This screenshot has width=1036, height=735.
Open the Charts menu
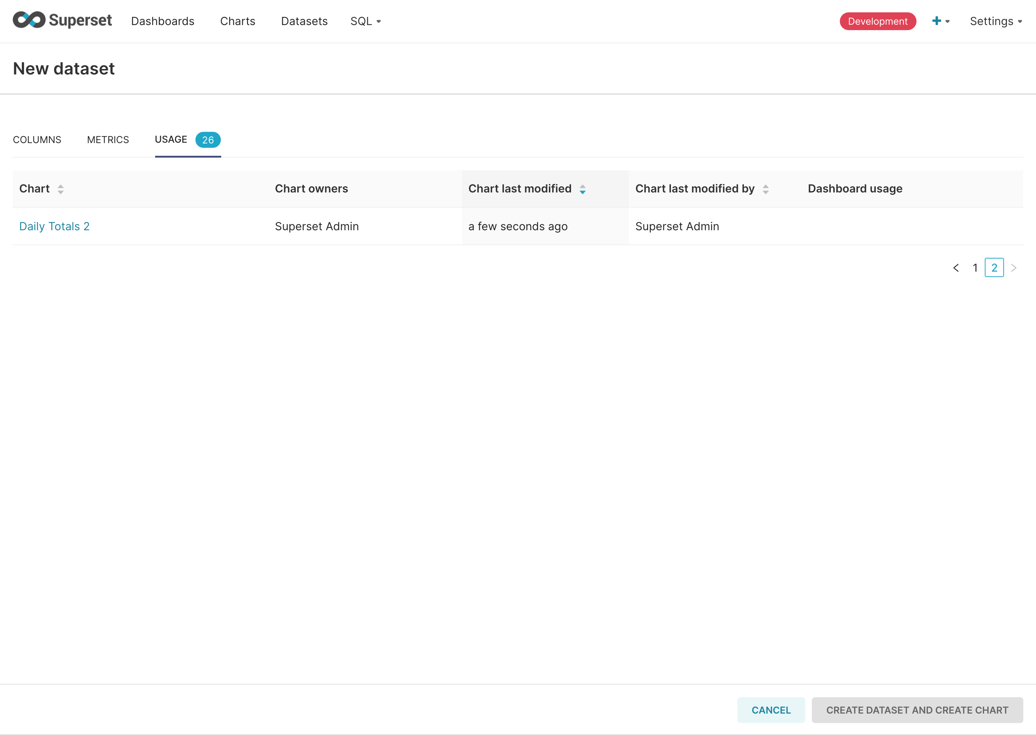pos(237,21)
